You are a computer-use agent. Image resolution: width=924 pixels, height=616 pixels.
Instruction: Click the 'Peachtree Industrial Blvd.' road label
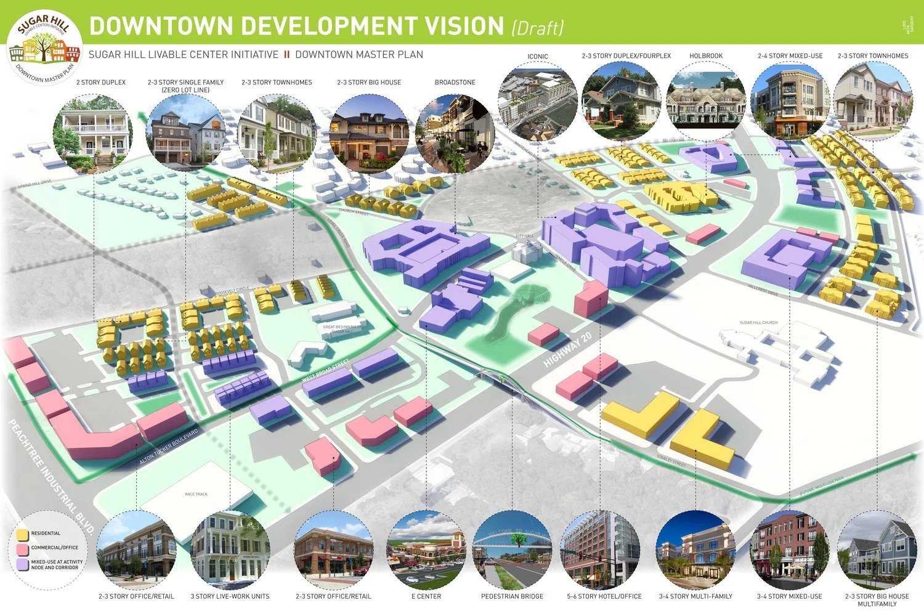pos(52,478)
